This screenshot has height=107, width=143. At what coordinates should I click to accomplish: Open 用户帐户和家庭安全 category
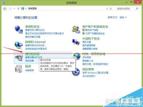click(95, 27)
